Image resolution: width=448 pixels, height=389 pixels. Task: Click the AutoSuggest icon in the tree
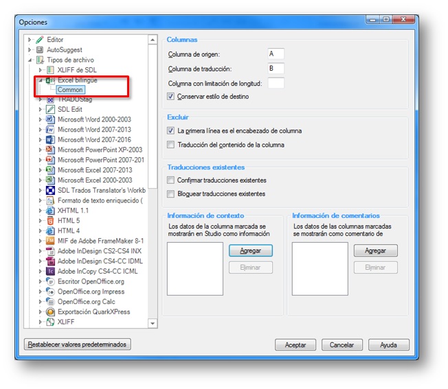pyautogui.click(x=40, y=50)
